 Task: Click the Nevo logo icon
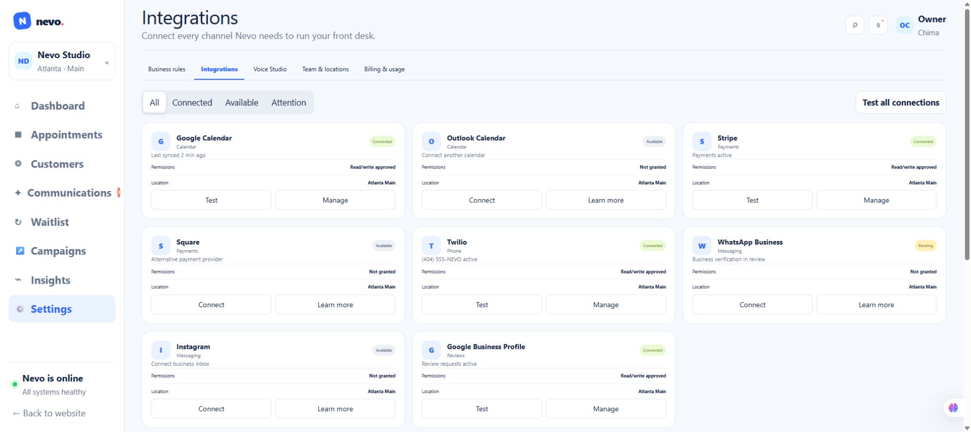[x=22, y=21]
